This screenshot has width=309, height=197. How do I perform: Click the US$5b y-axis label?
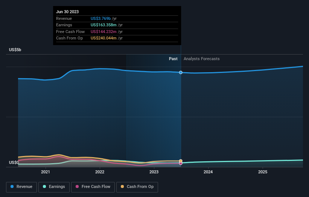coord(15,50)
